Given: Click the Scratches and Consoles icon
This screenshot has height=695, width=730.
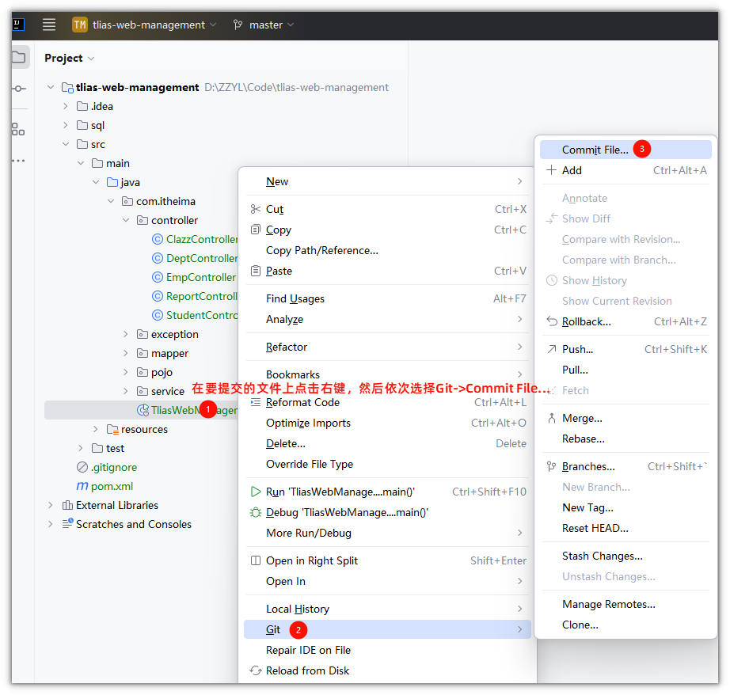Looking at the screenshot, I should (67, 524).
